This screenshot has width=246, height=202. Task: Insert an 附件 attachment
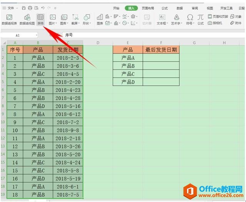point(236,23)
